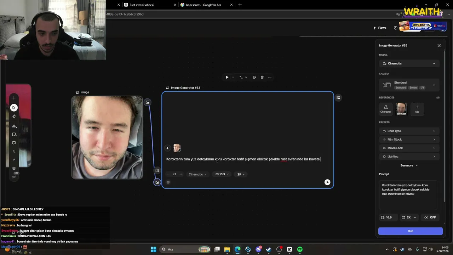Click the blue Run button
The width and height of the screenshot is (453, 255).
point(410,231)
